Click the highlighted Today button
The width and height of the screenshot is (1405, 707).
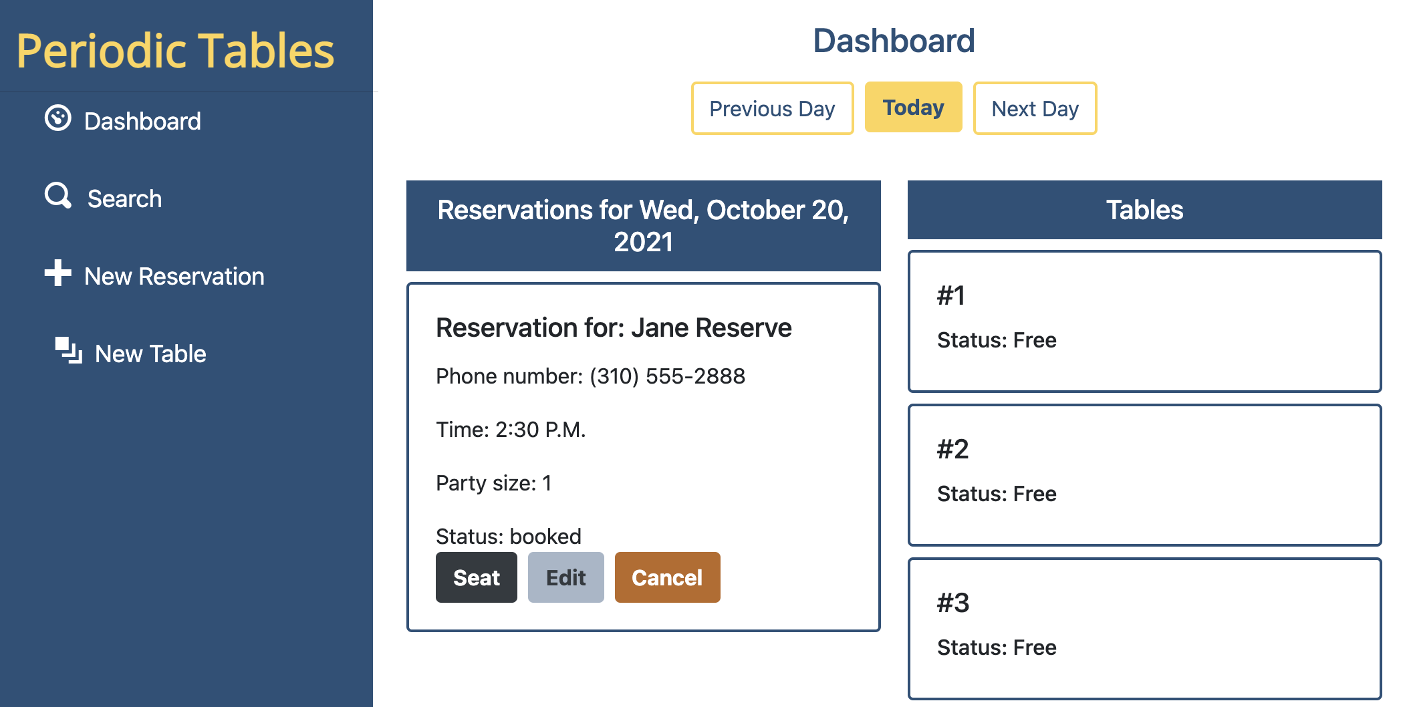pyautogui.click(x=913, y=107)
